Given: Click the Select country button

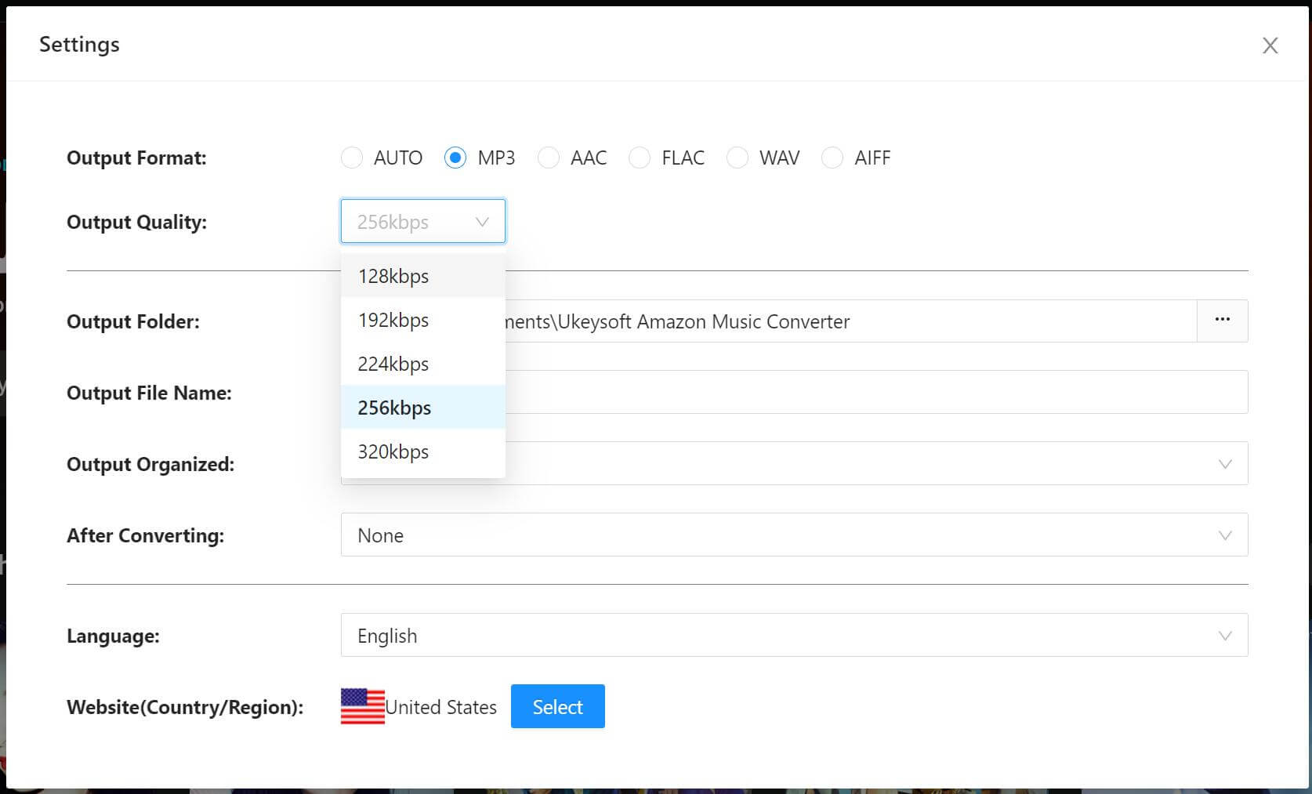Looking at the screenshot, I should [557, 706].
